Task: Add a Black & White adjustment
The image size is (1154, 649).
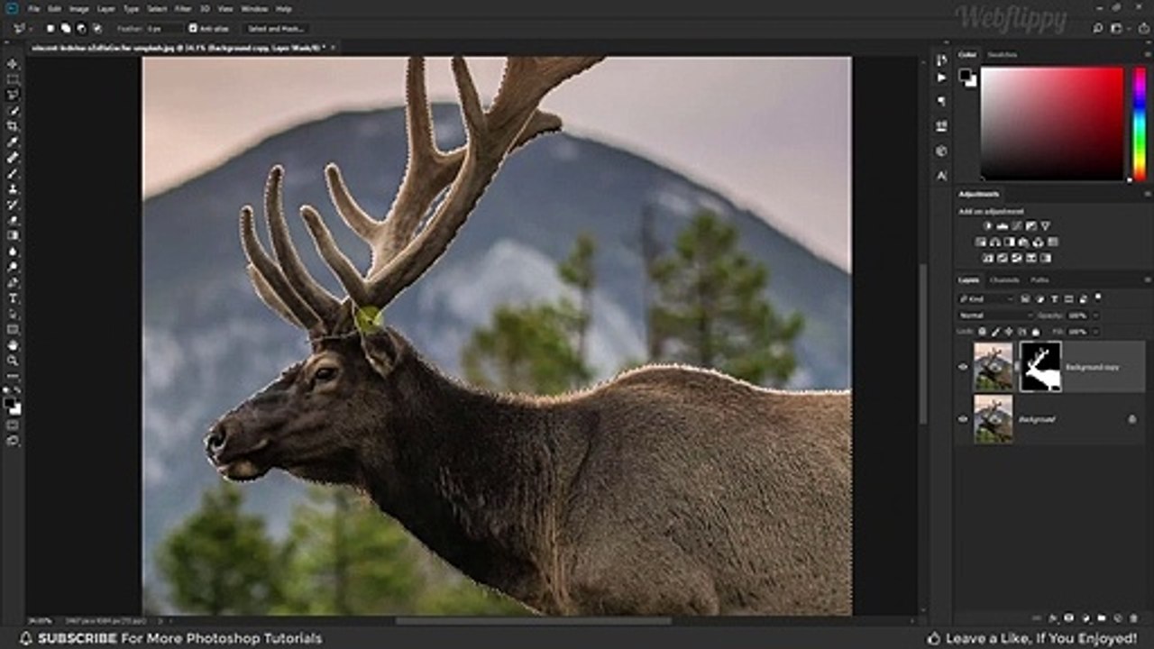Action: point(1009,242)
